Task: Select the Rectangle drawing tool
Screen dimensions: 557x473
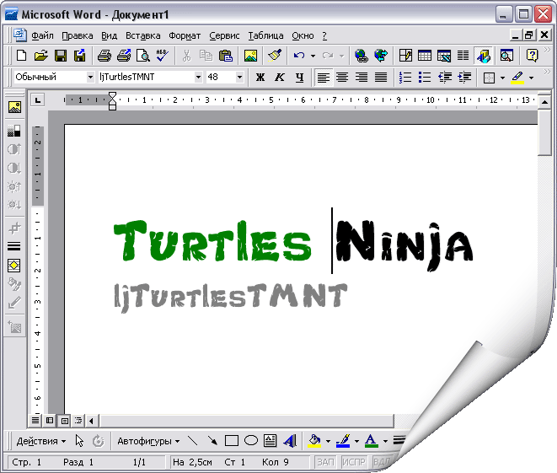Action: click(232, 441)
